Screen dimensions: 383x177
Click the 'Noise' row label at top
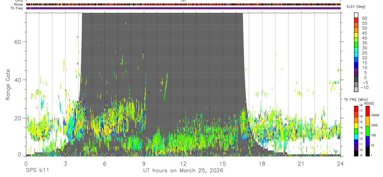click(18, 4)
